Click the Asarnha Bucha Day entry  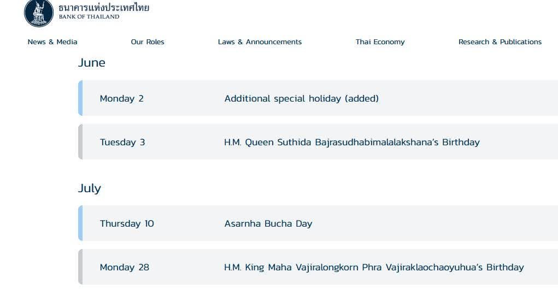click(x=268, y=224)
